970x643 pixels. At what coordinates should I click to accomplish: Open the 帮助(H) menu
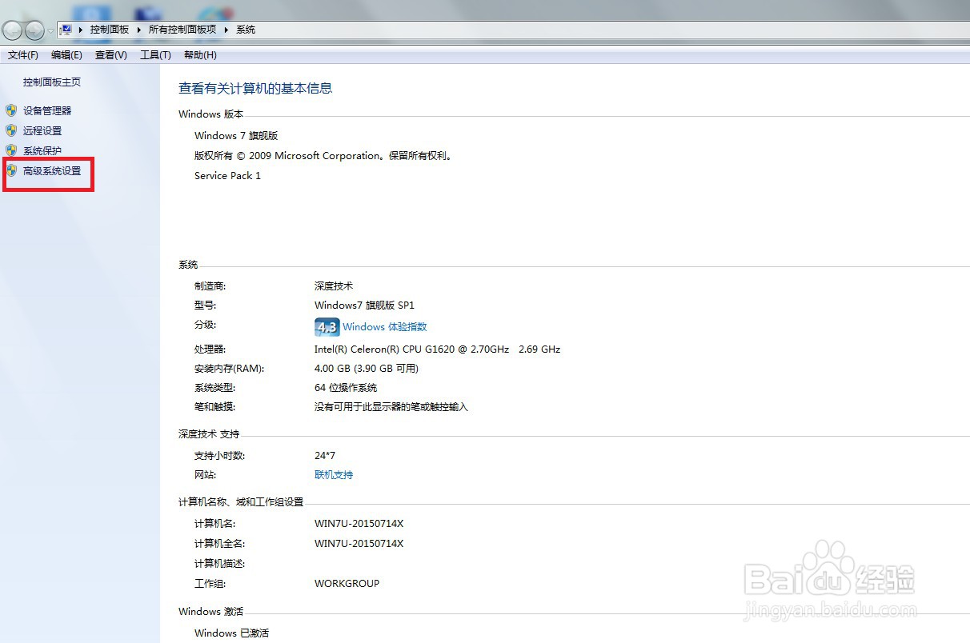tap(200, 55)
